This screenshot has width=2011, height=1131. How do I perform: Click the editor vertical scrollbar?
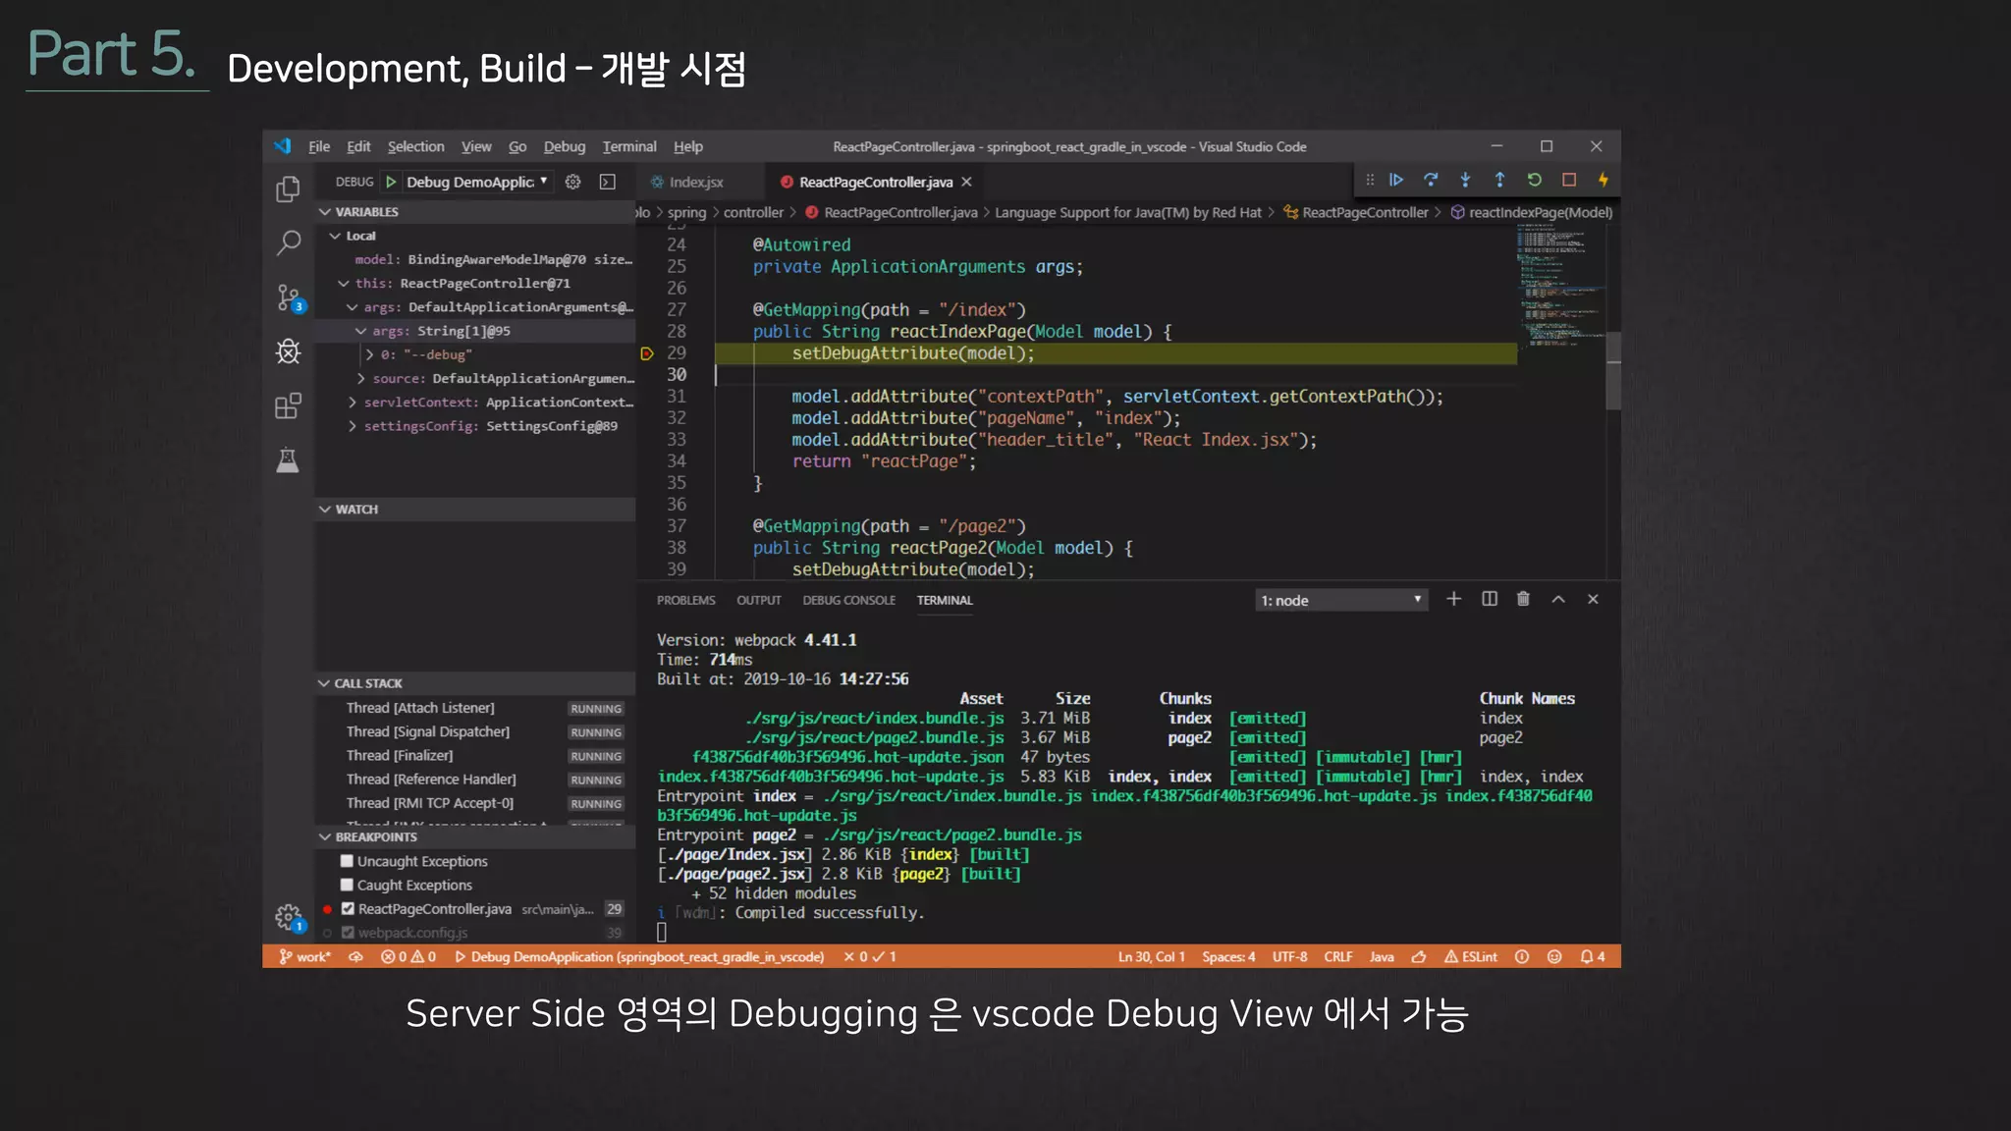click(1613, 371)
